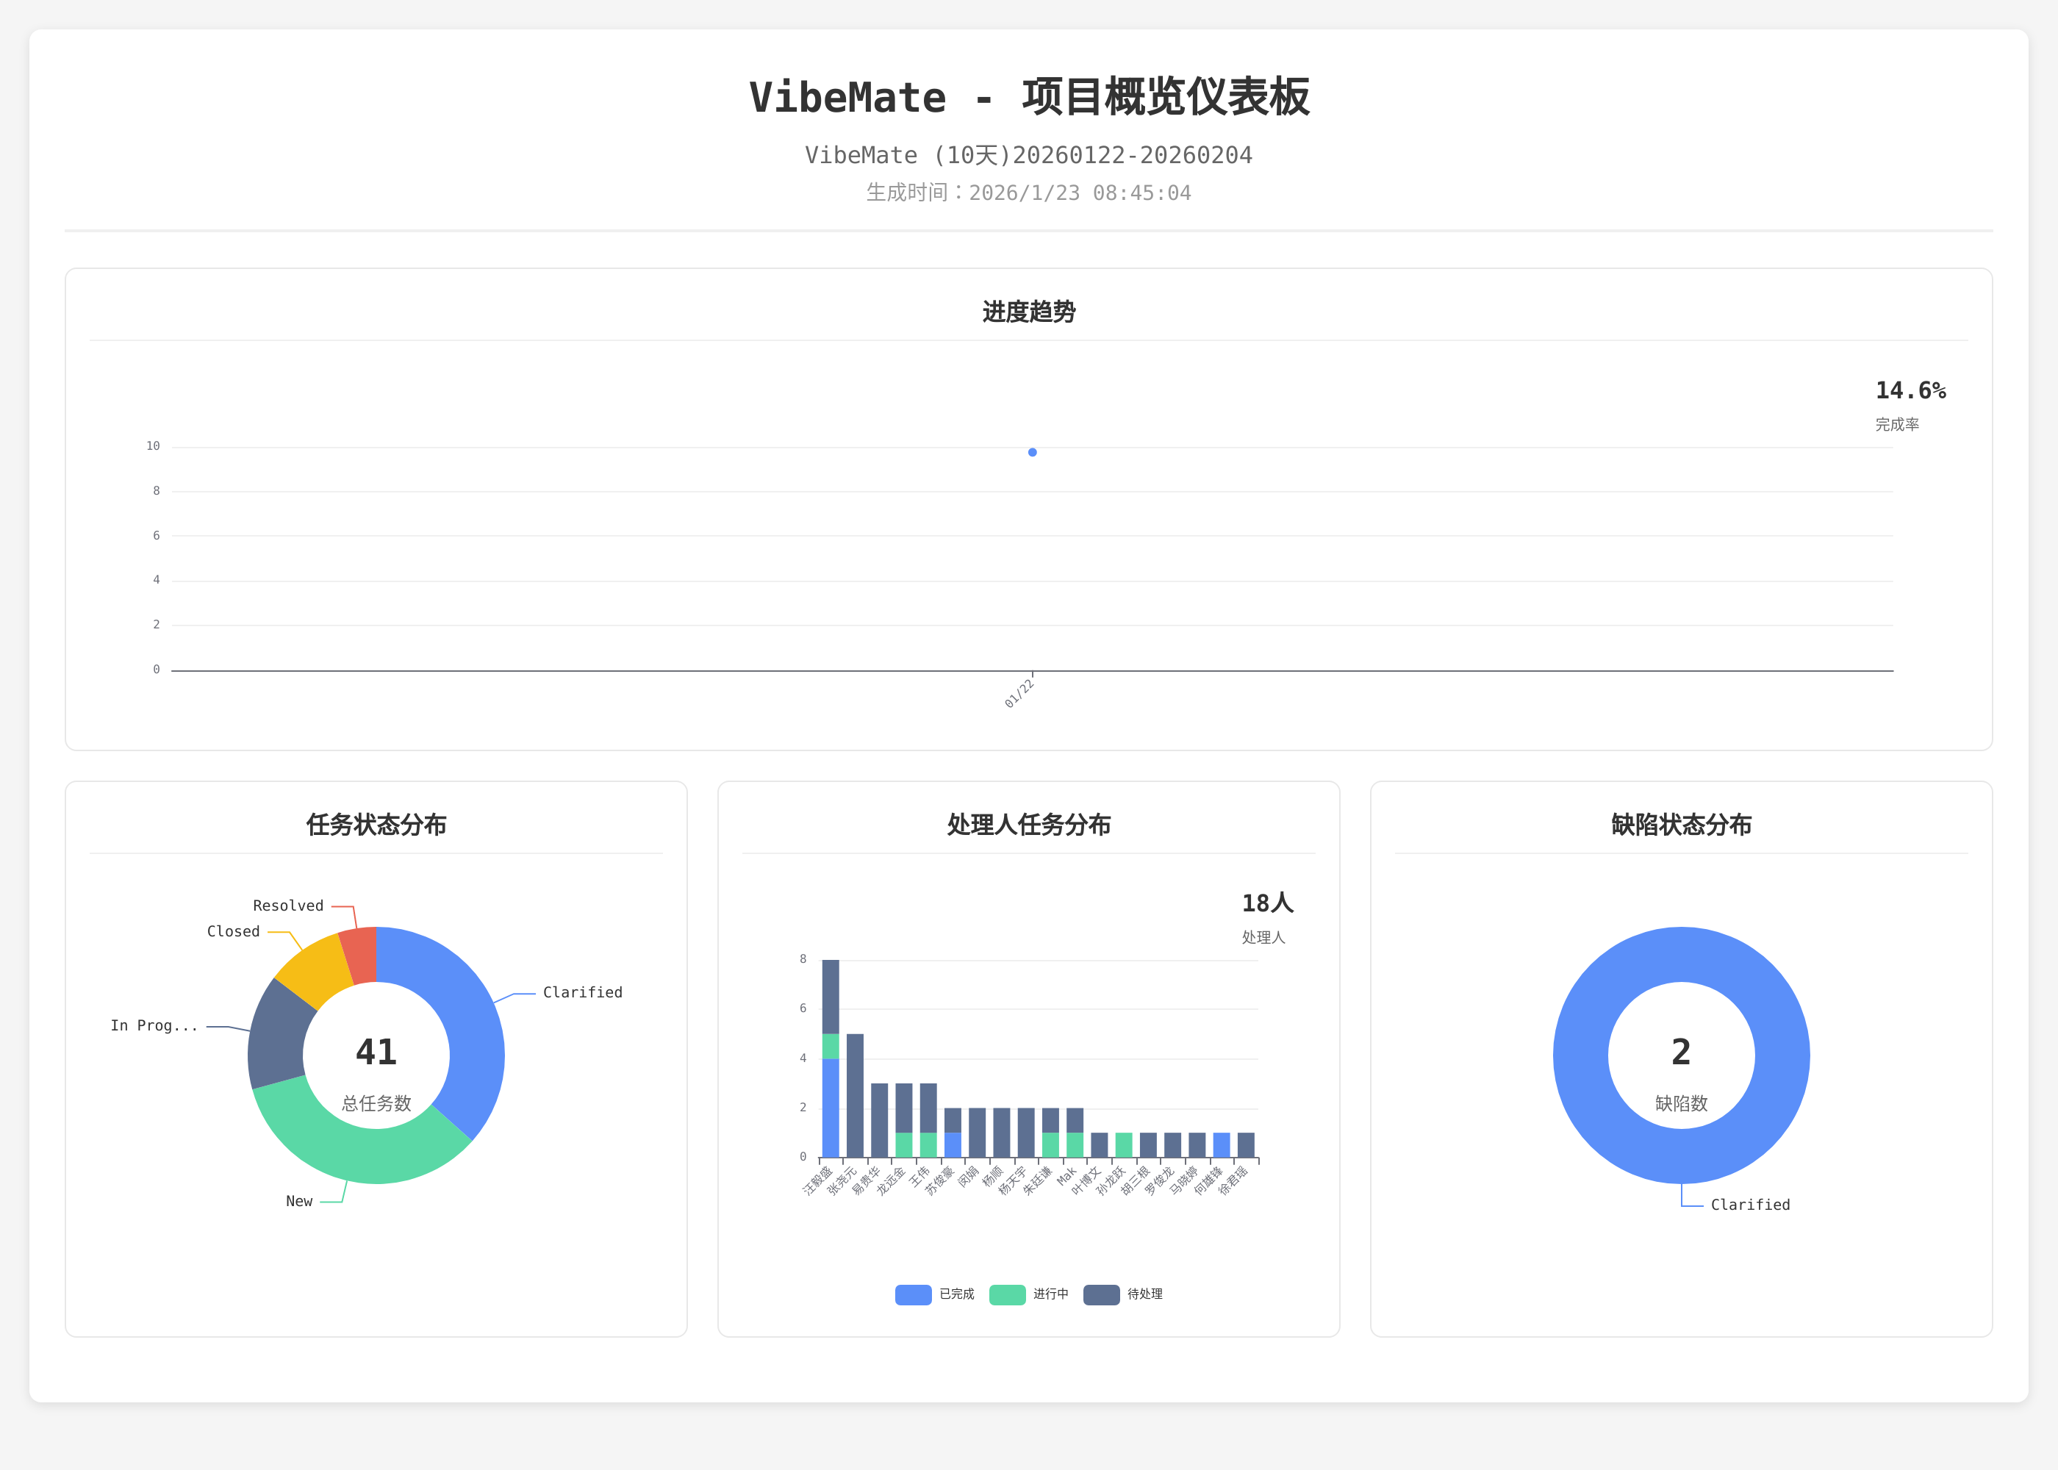This screenshot has width=2058, height=1470.
Task: Click the 'Resolved' donut label
Action: tap(288, 906)
